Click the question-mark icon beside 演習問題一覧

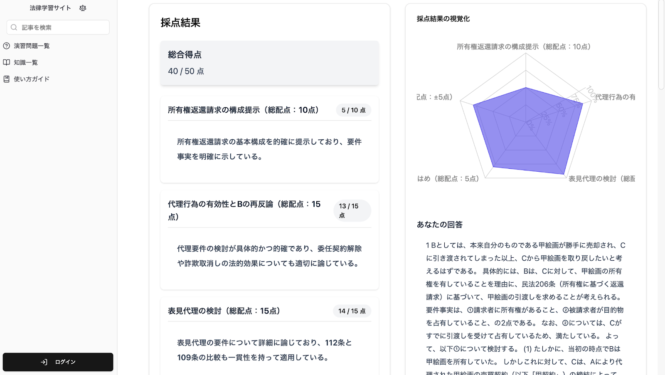click(x=7, y=46)
